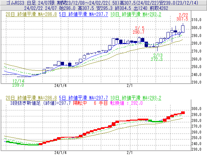
Task: Click the ゴムRSS3 日足 24/07限 title
Action: 31,3
